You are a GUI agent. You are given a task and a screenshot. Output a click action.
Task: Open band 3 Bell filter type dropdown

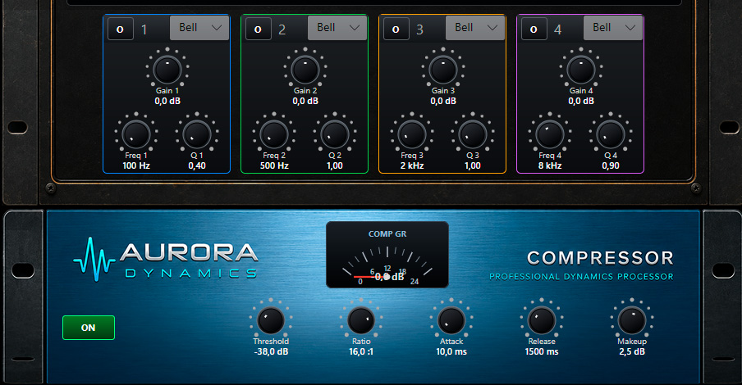(x=475, y=28)
